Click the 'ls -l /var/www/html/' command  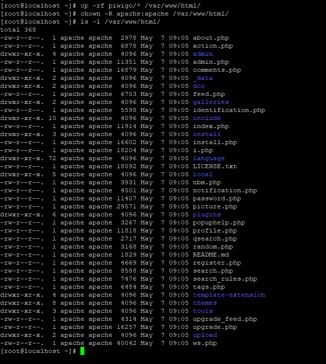120,22
